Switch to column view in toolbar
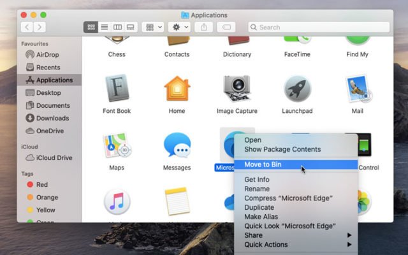Image resolution: width=408 pixels, height=255 pixels. (x=117, y=27)
